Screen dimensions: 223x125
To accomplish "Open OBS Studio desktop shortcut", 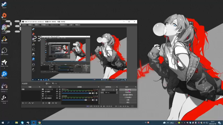I will point(4,51).
